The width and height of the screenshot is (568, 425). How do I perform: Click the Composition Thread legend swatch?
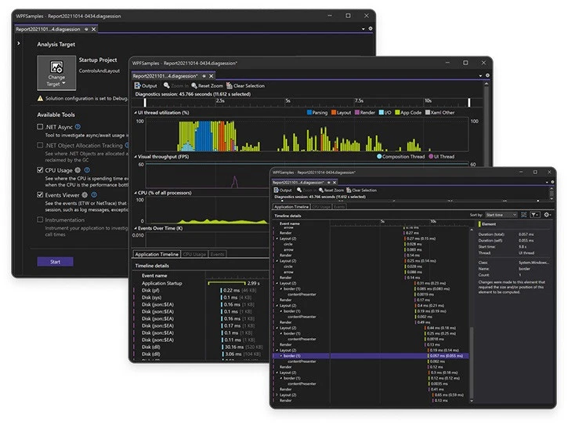click(x=379, y=157)
